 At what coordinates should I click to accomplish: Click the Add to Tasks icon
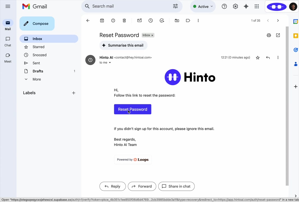162,20
